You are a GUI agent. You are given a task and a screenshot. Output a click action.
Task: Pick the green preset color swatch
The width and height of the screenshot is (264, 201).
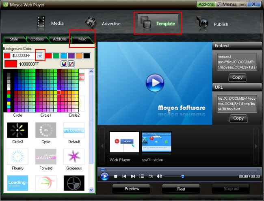click(x=56, y=56)
